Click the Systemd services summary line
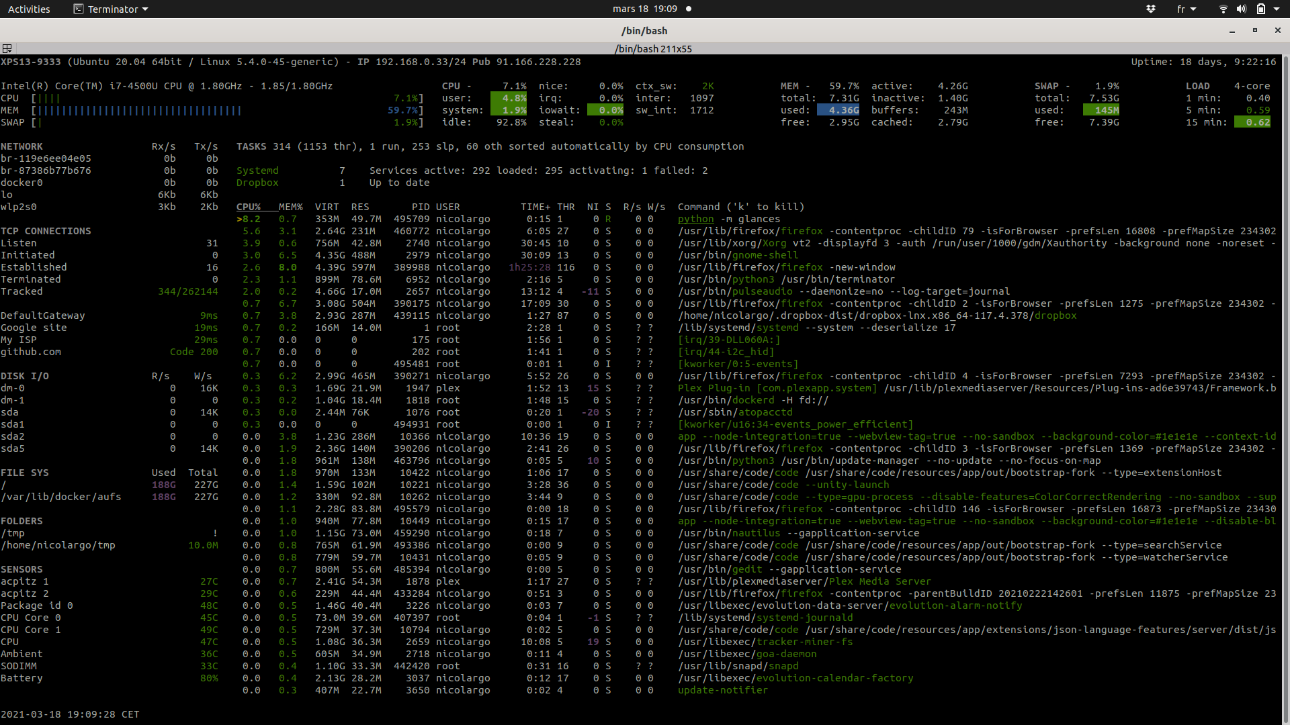 470,170
